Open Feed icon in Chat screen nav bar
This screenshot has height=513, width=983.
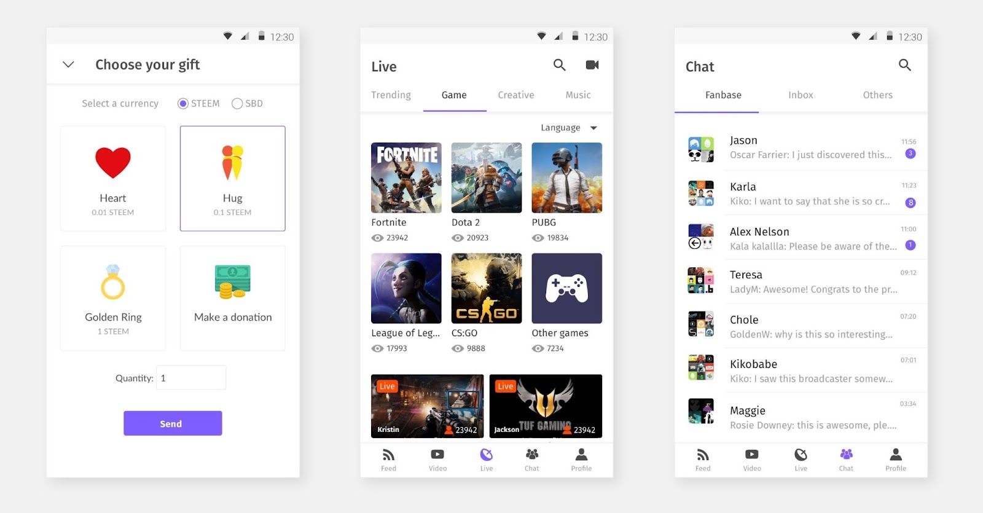click(x=703, y=455)
